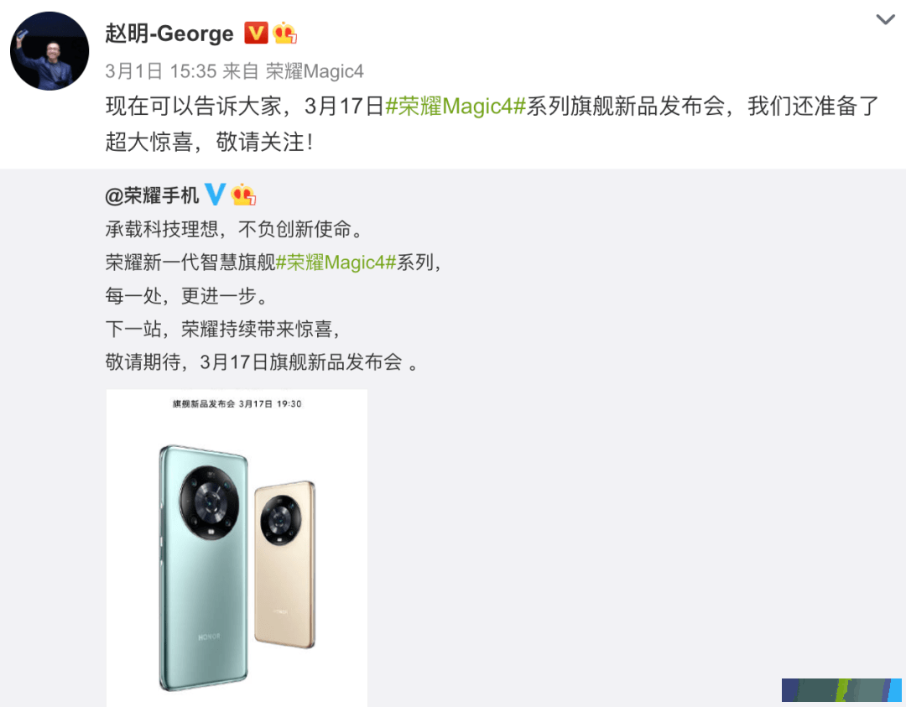906x707 pixels.
Task: Expand the post options chevron menu
Action: (x=885, y=19)
